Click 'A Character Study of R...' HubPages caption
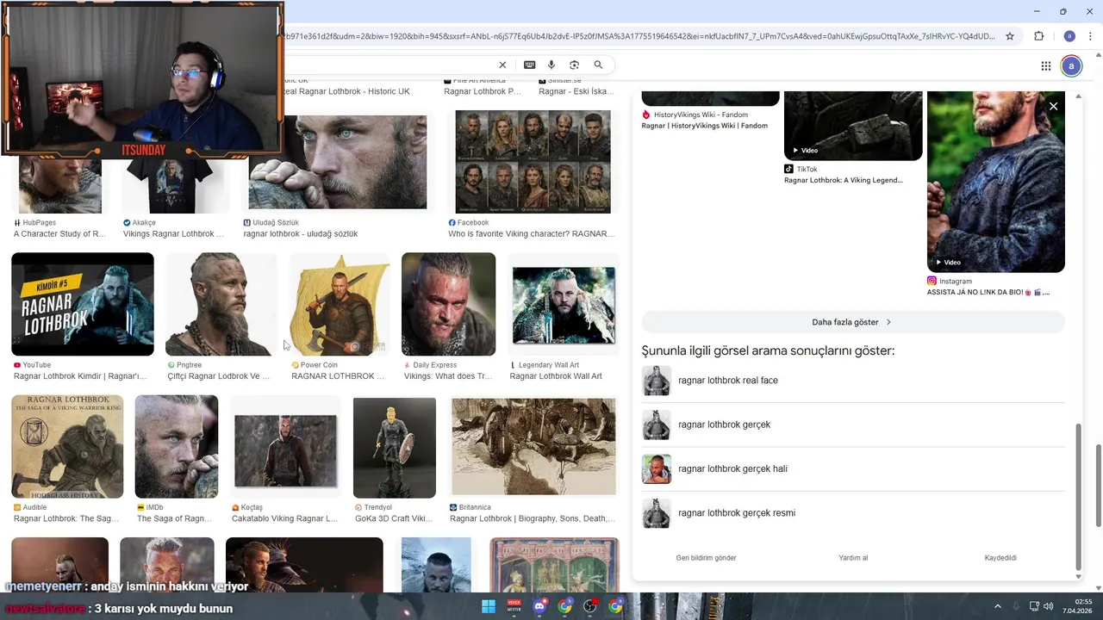 59,234
